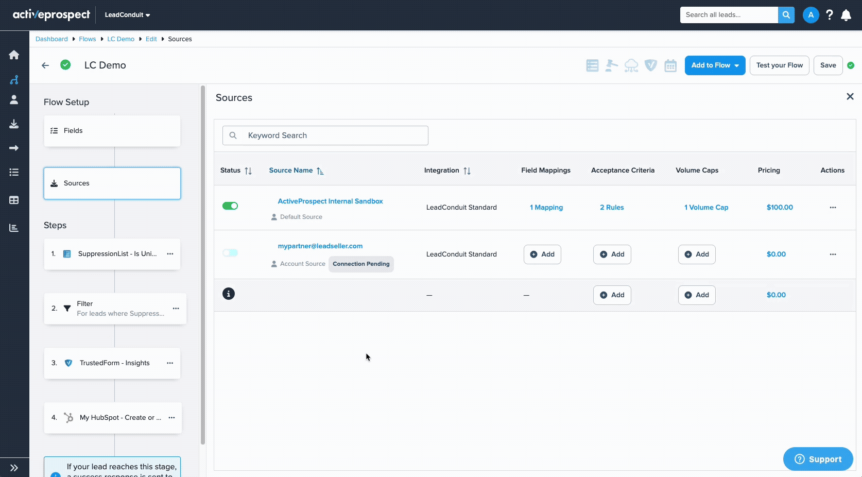The image size is (862, 477).
Task: Click the home icon in sidebar
Action: tap(14, 55)
